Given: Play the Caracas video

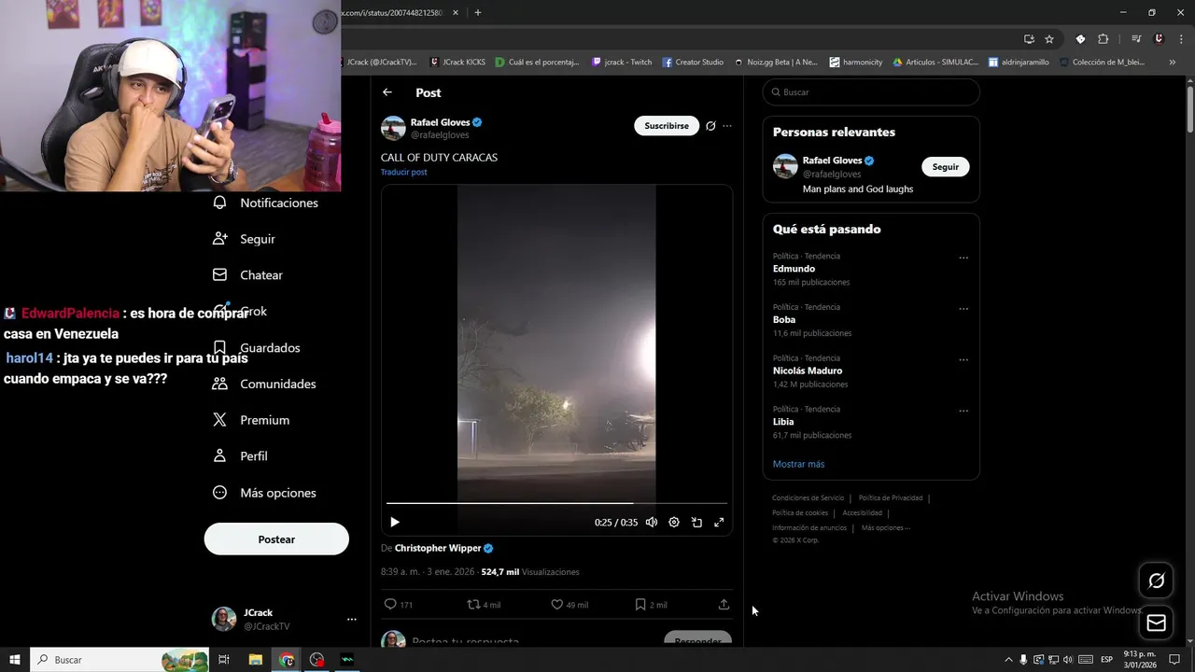Looking at the screenshot, I should tap(394, 523).
